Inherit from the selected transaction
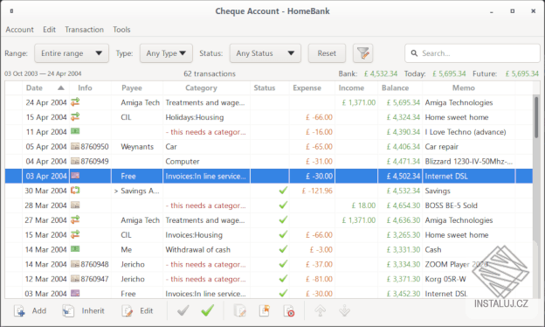Screen dimensions: 545x327 [83, 310]
